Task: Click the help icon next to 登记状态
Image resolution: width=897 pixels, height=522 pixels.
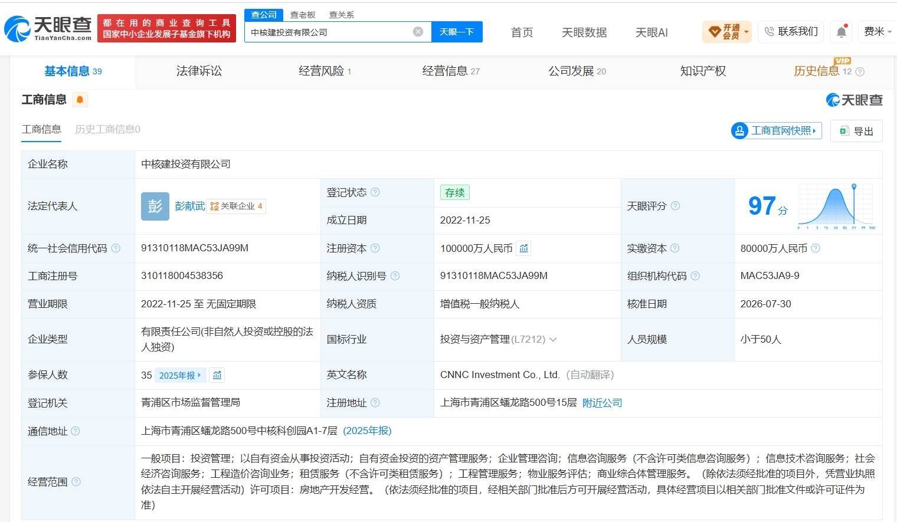Action: [375, 192]
